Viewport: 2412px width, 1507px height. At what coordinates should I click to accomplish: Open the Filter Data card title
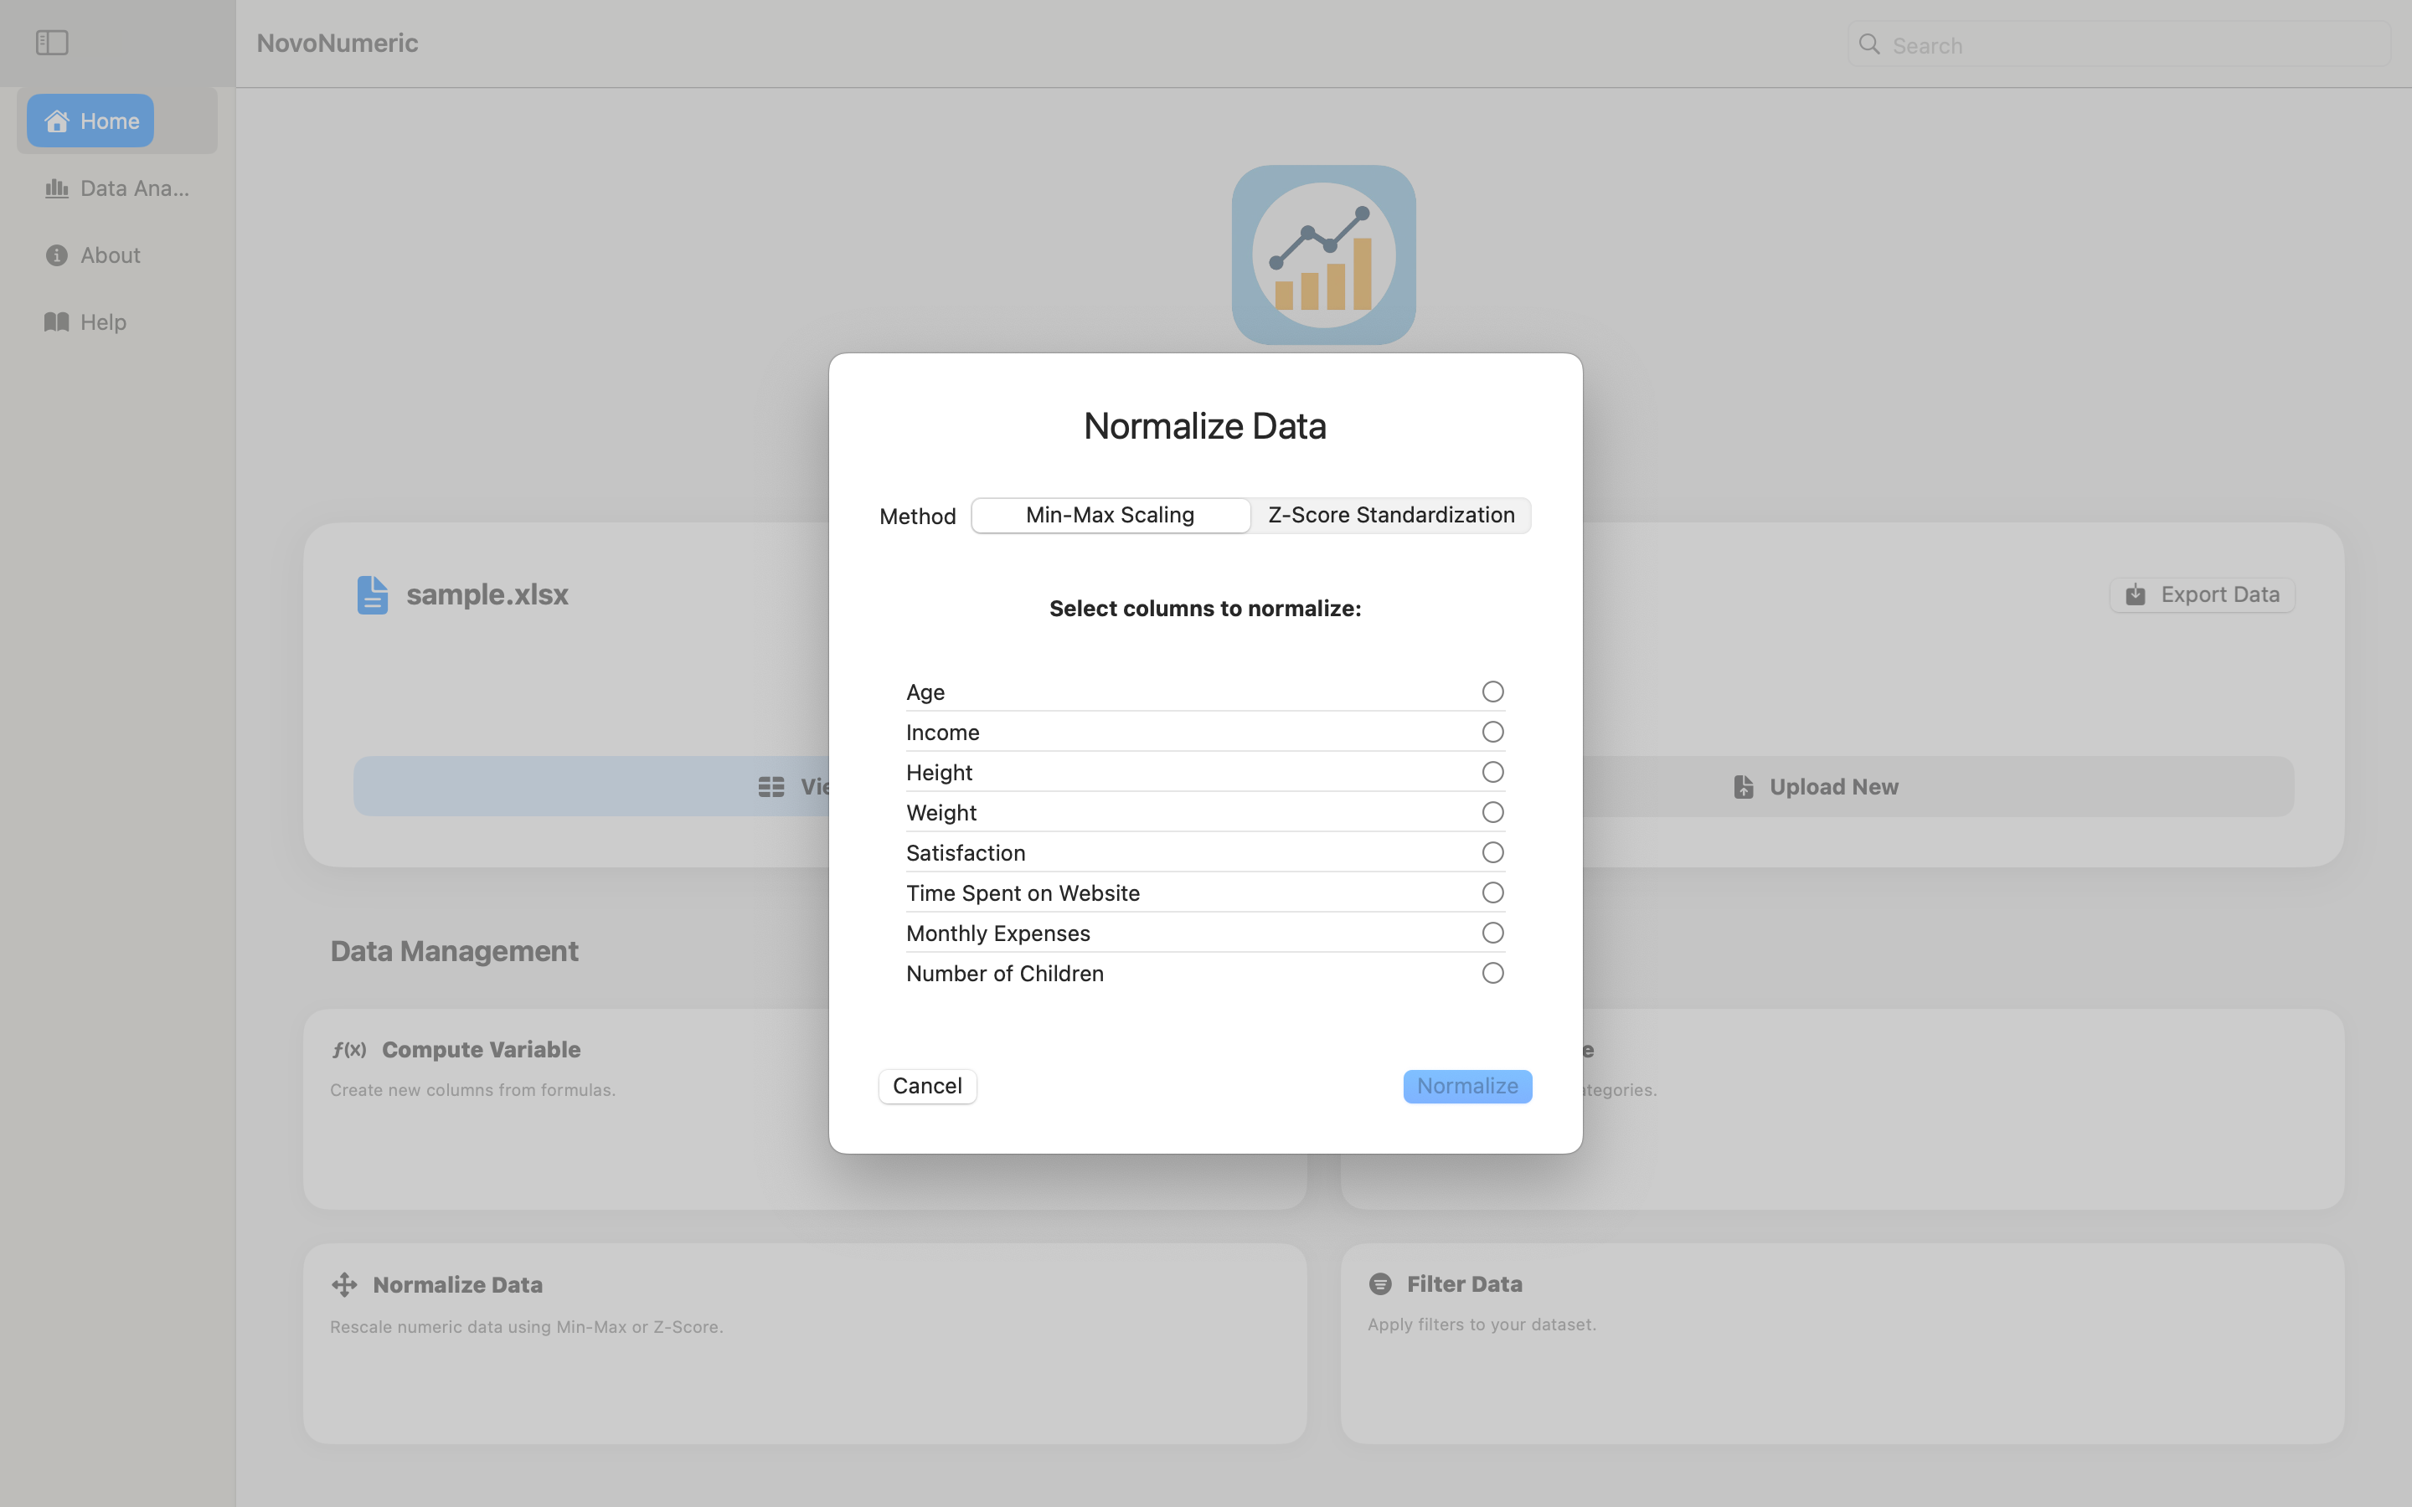pos(1464,1283)
